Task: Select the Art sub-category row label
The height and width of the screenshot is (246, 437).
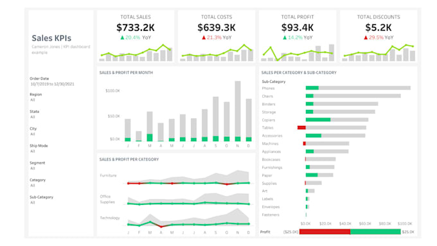Action: click(265, 191)
